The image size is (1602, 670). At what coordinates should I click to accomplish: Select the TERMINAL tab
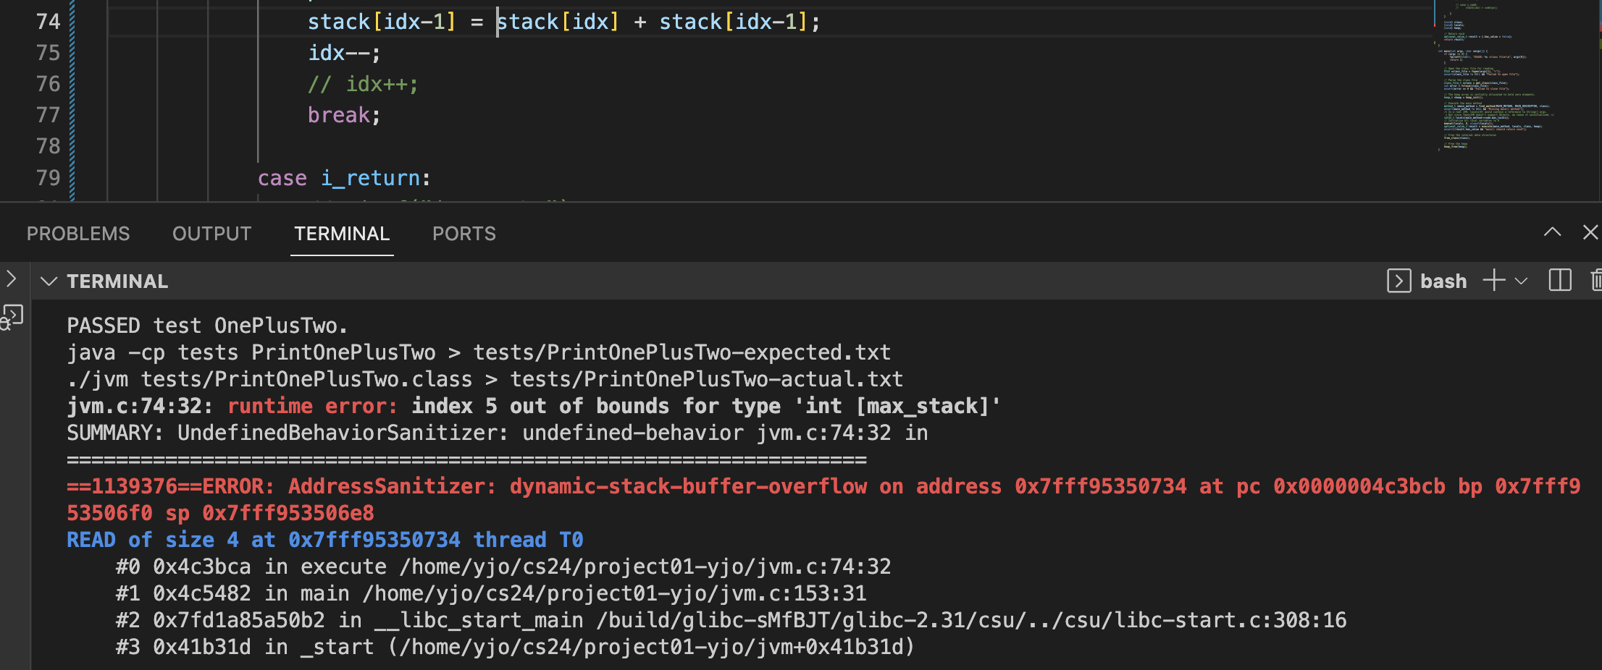[x=342, y=234]
